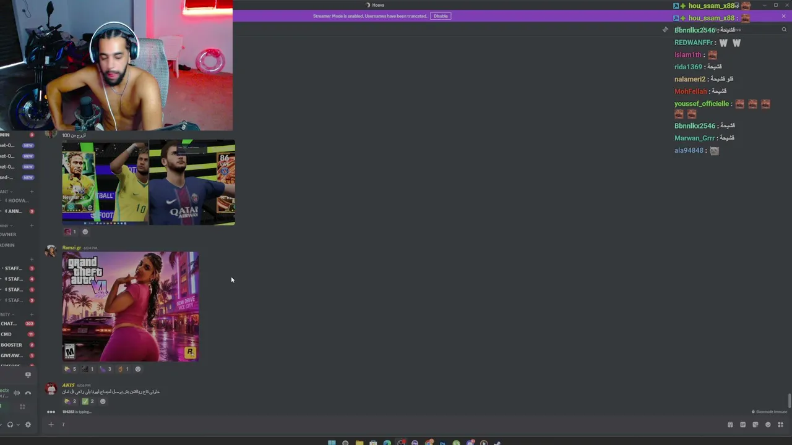Open ANIS username profile
Screen dimensions: 792x445
coord(68,385)
